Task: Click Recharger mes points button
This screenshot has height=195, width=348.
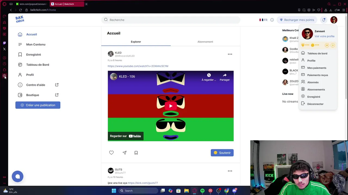Action: 297,20
